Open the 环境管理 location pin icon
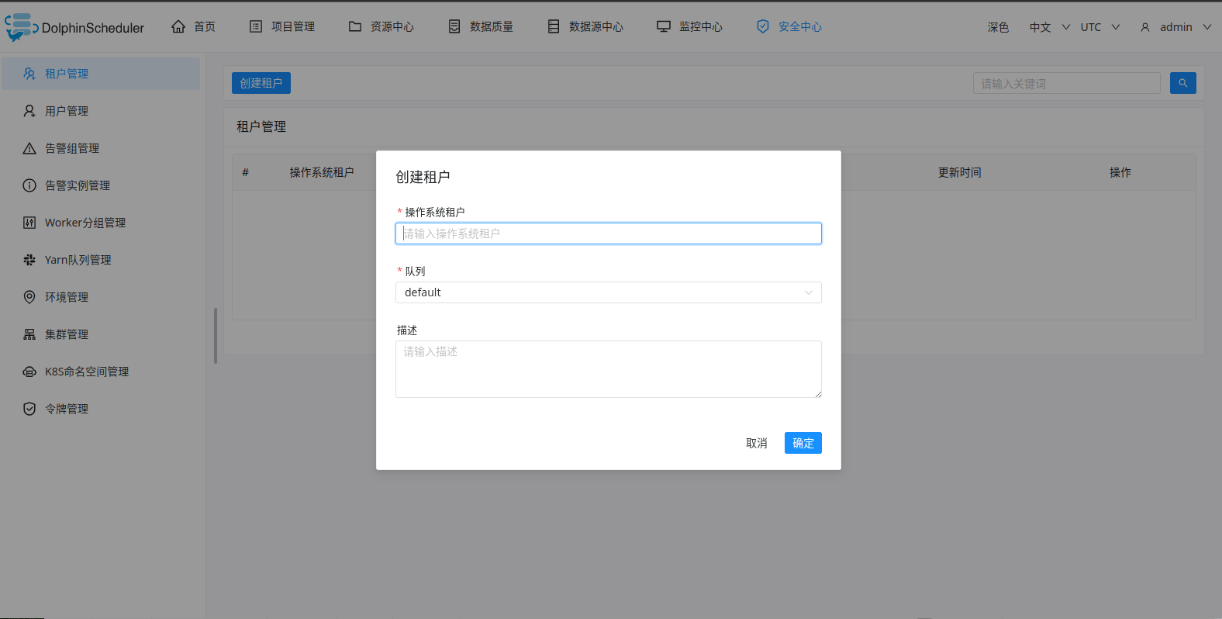Screen dimensions: 1222x619 (29, 297)
